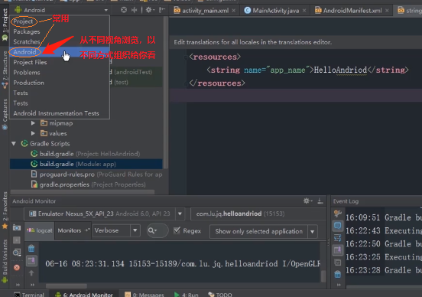Click the proguard-rules.pro file icon
Viewport: 422px width, 297px height.
(x=34, y=174)
